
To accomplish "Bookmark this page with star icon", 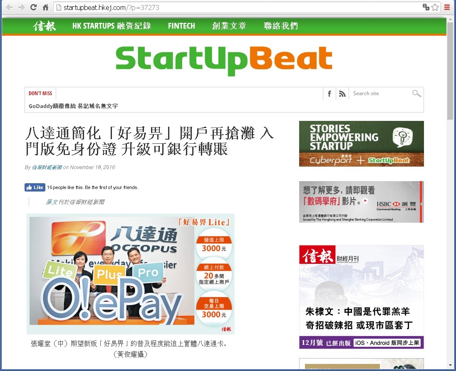I will [x=435, y=7].
